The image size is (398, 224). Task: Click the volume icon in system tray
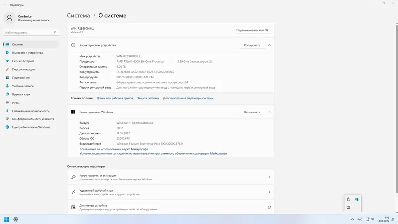point(372,219)
